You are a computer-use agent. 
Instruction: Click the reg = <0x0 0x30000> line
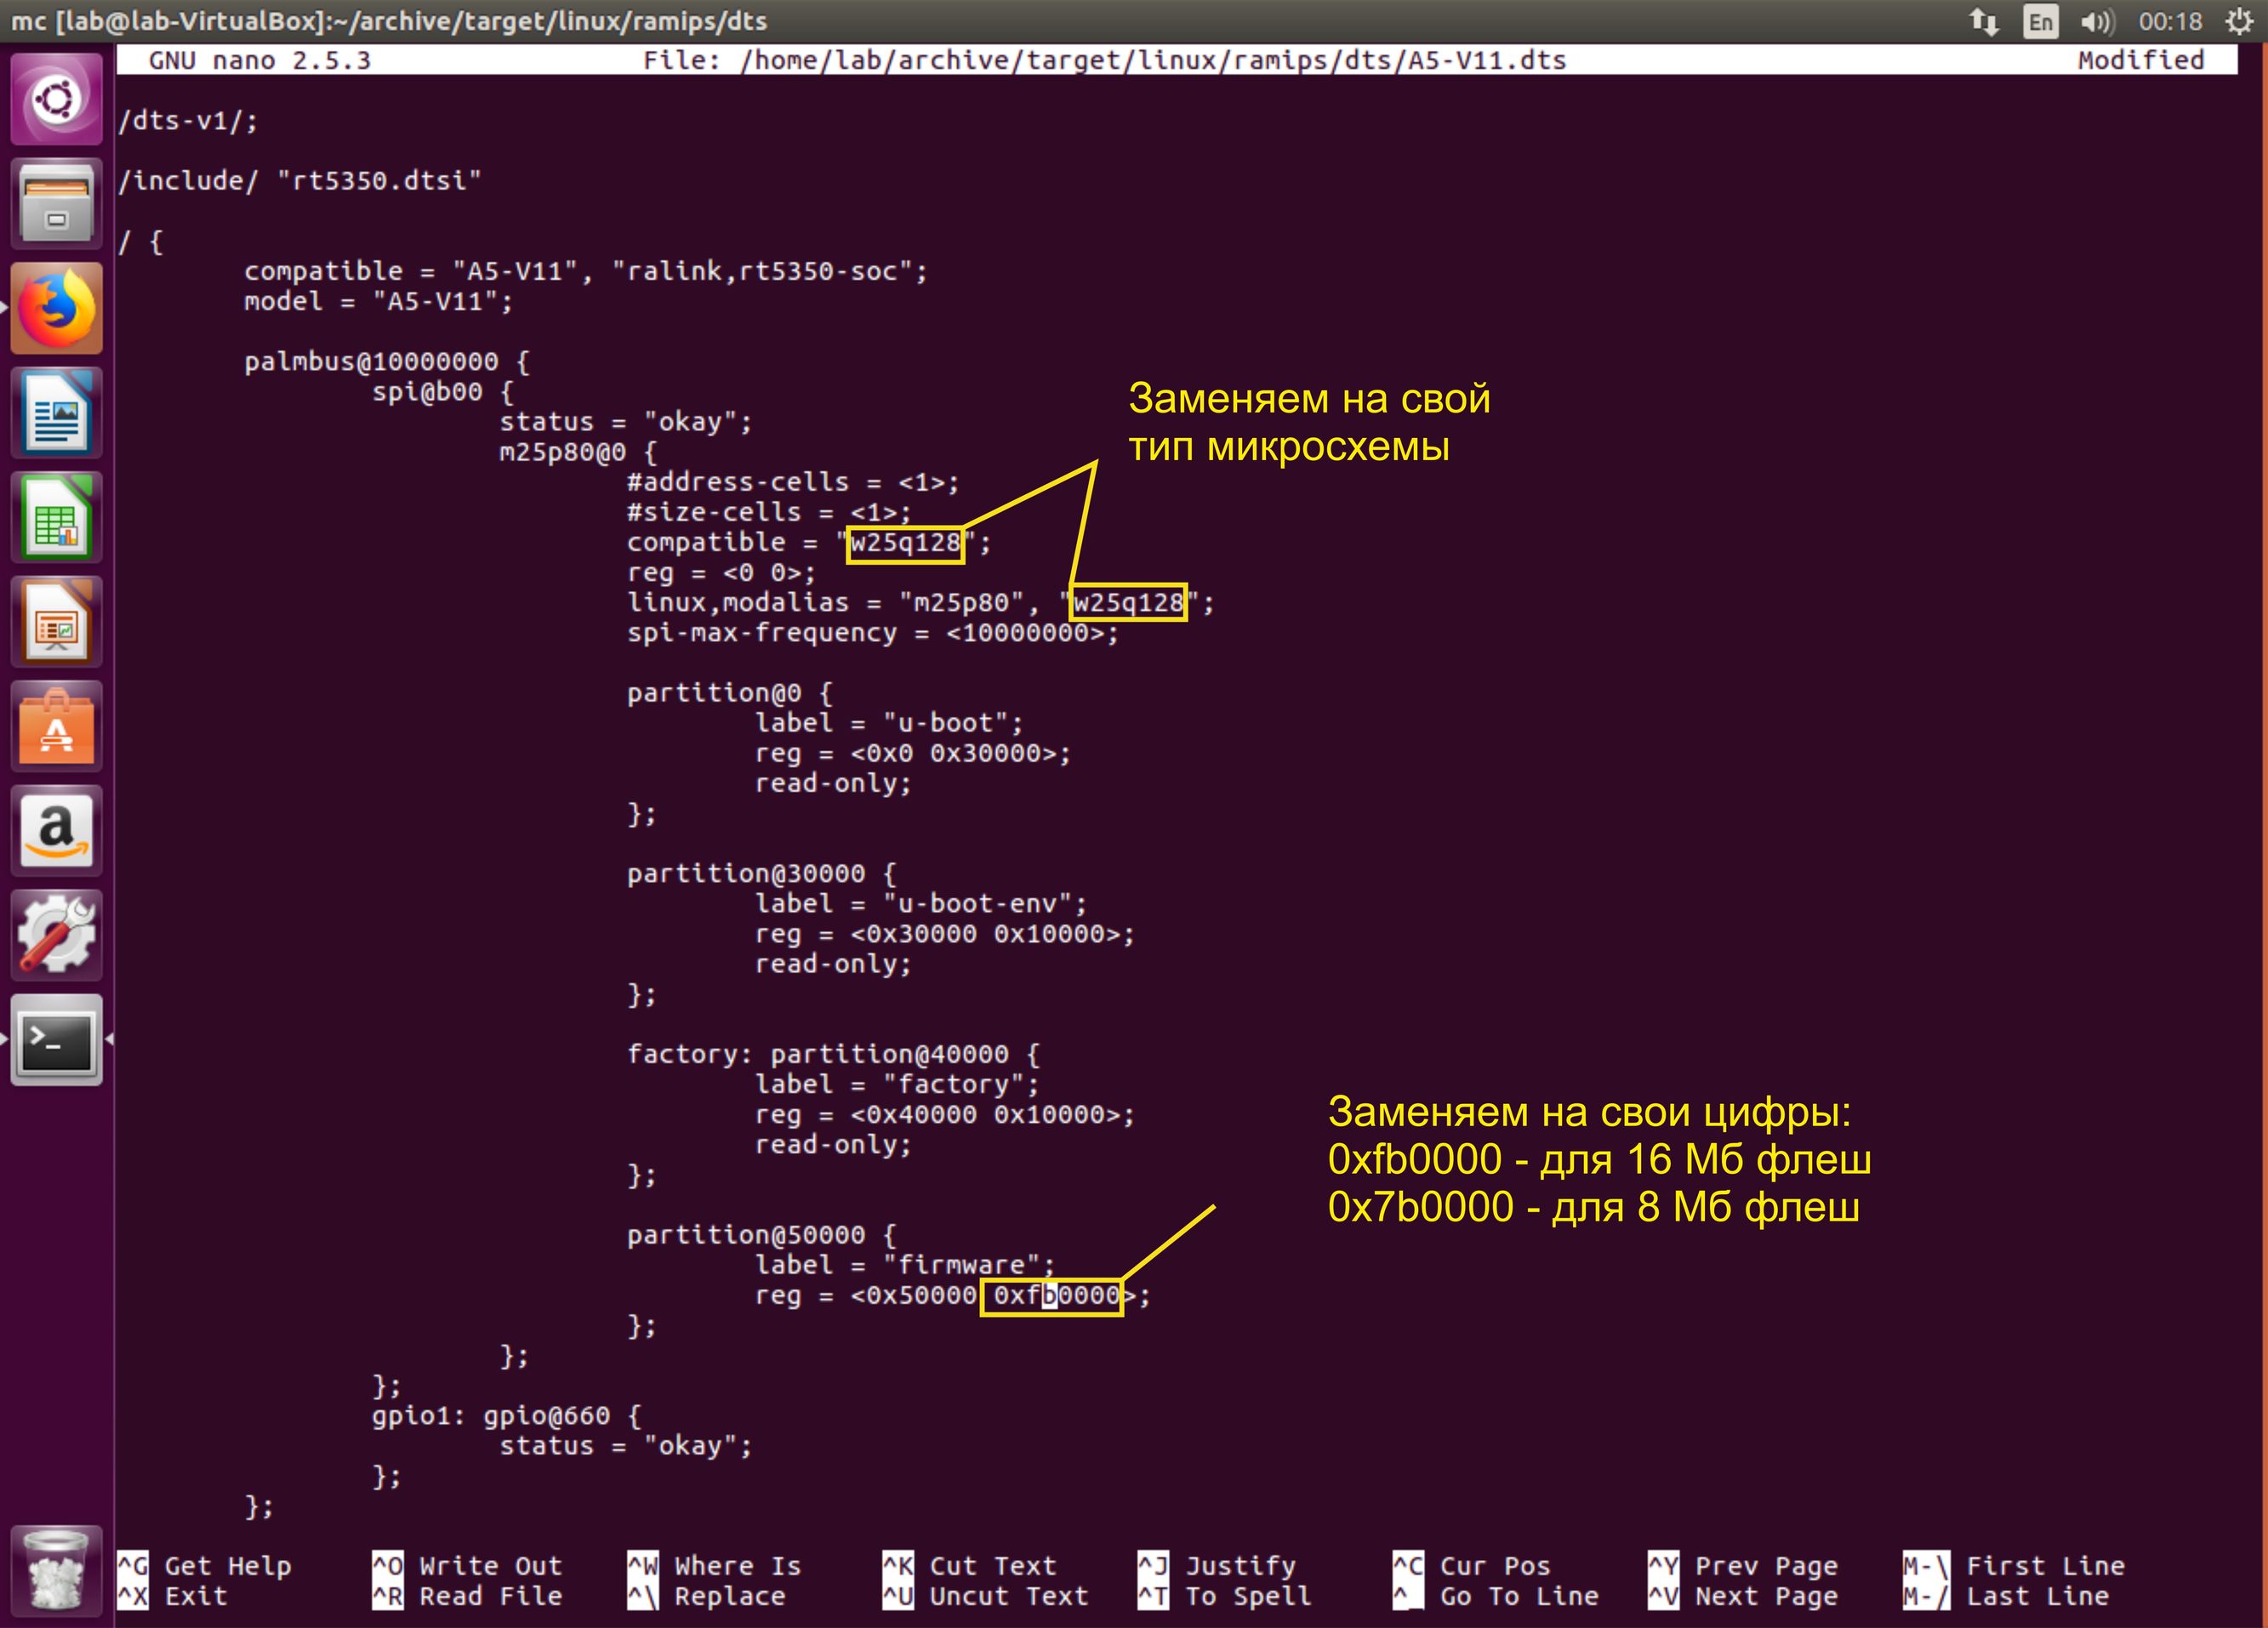tap(913, 753)
